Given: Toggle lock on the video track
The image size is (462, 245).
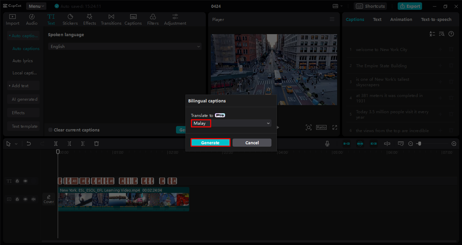Looking at the screenshot, I should coord(17,199).
